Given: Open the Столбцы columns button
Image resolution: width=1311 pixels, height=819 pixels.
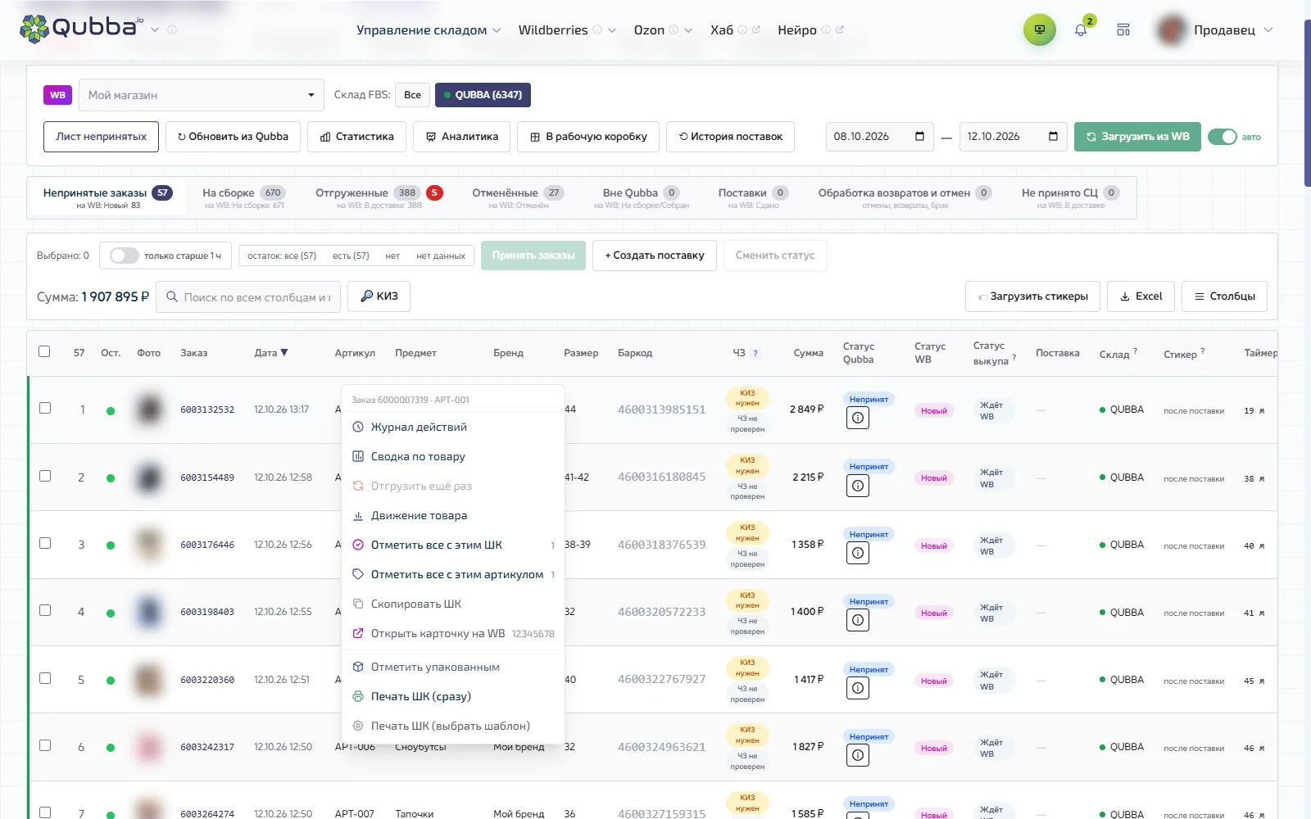Looking at the screenshot, I should coord(1224,296).
